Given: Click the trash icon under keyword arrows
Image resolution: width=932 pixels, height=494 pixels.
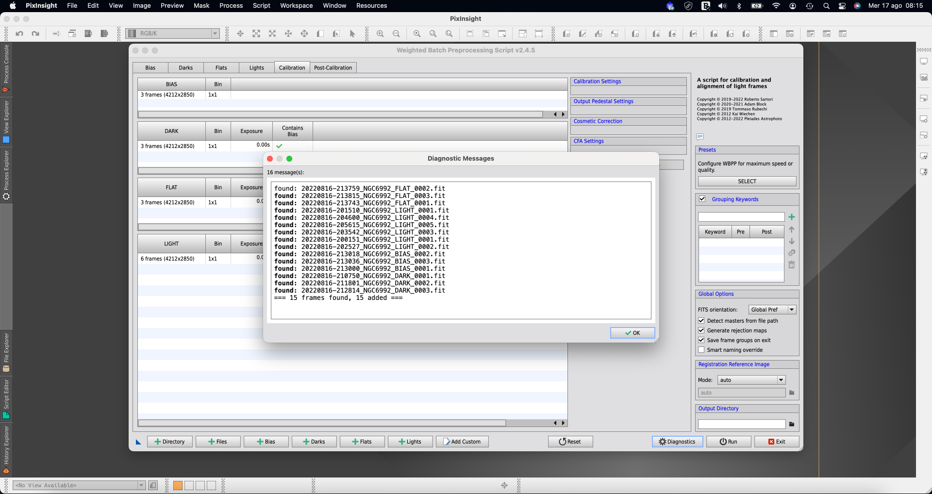Looking at the screenshot, I should [x=792, y=265].
